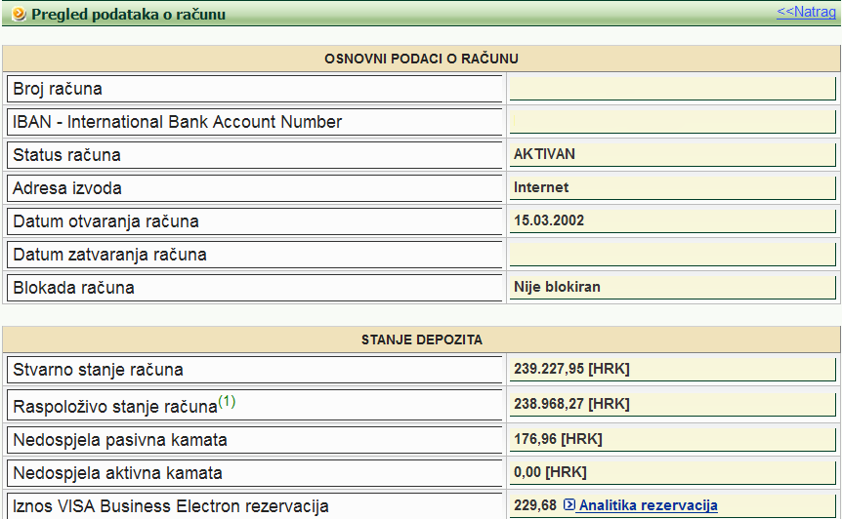Viewport: 842px width, 519px height.
Task: Click the arrow icon before Analitika rezervacija
Action: point(569,505)
